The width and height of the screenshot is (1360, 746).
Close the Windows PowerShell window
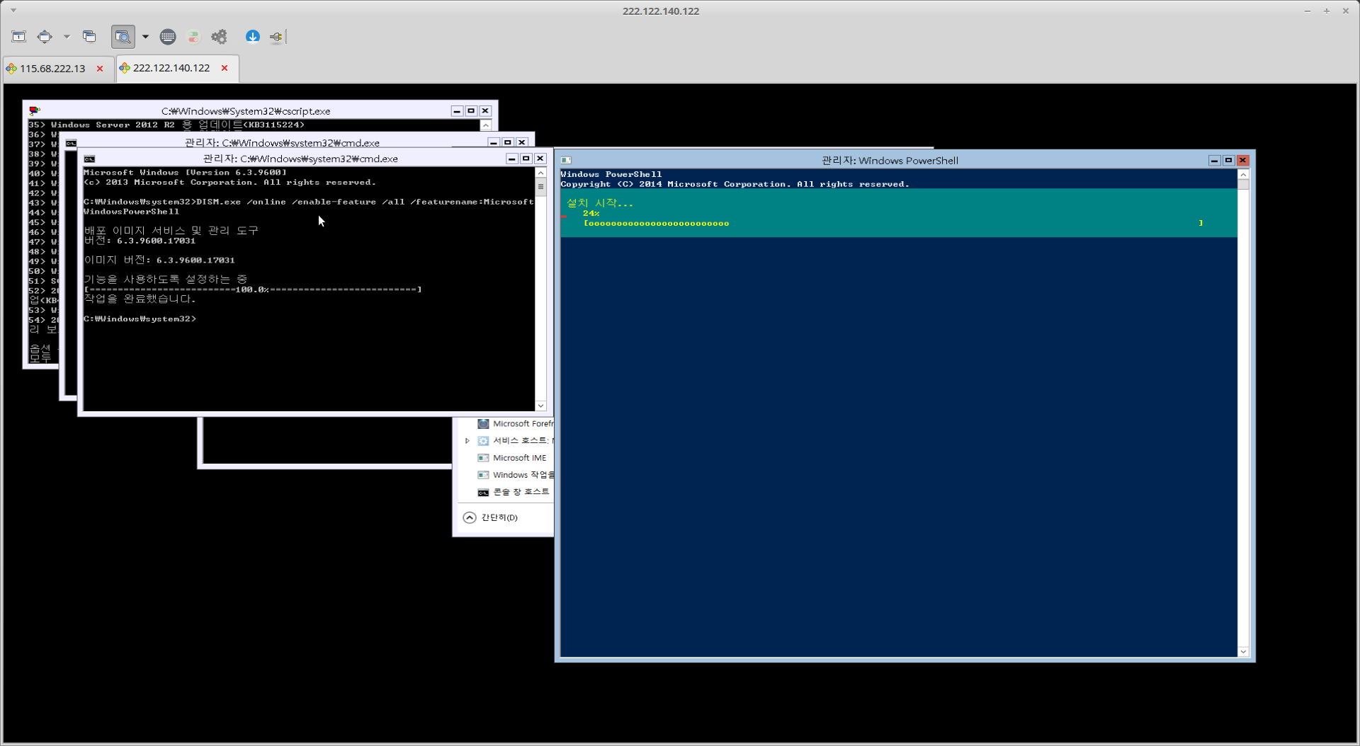pyautogui.click(x=1243, y=161)
